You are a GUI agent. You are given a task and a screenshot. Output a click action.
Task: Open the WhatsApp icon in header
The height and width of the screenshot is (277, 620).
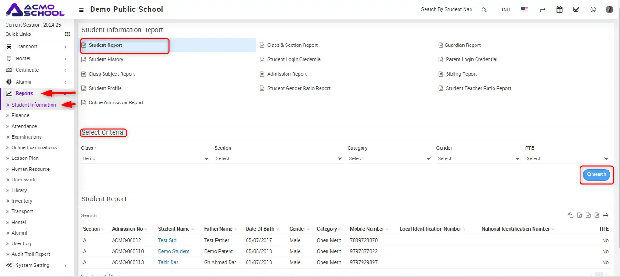[593, 10]
